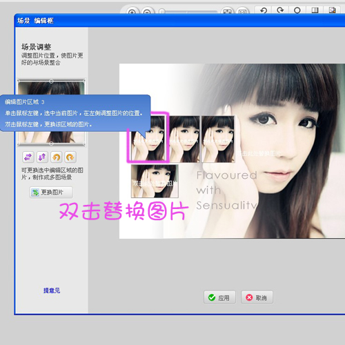Rotate image counterclockwise with orange arrow icon
The image size is (345, 345).
click(57, 157)
